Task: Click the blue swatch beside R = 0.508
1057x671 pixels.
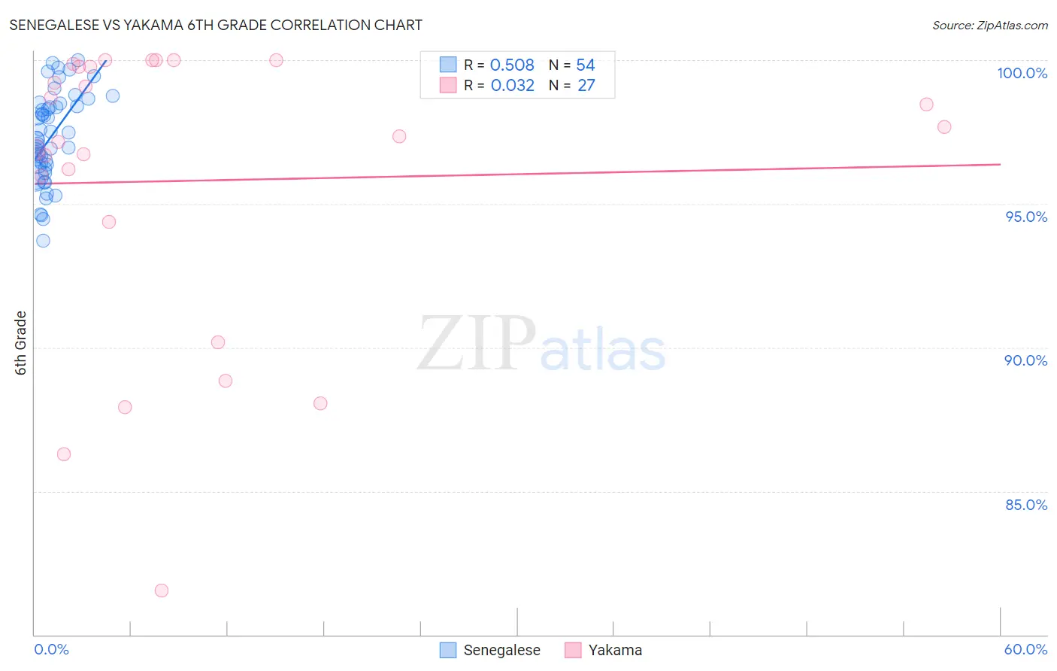Action: point(448,65)
